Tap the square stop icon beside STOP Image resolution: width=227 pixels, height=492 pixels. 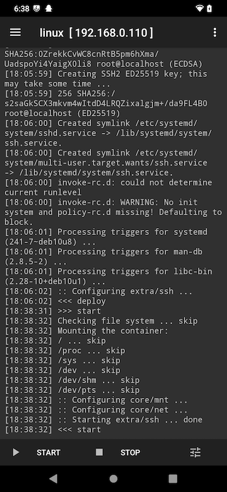(99, 452)
